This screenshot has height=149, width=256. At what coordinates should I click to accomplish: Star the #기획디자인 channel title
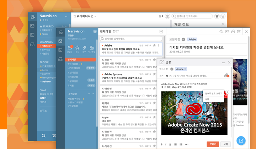[x=75, y=16]
